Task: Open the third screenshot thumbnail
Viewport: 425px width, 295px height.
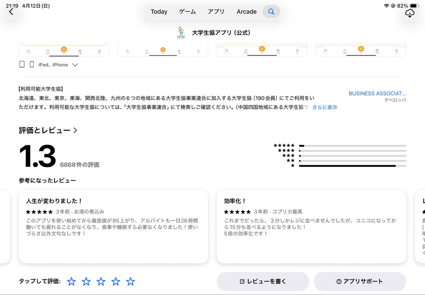Action: pos(262,50)
